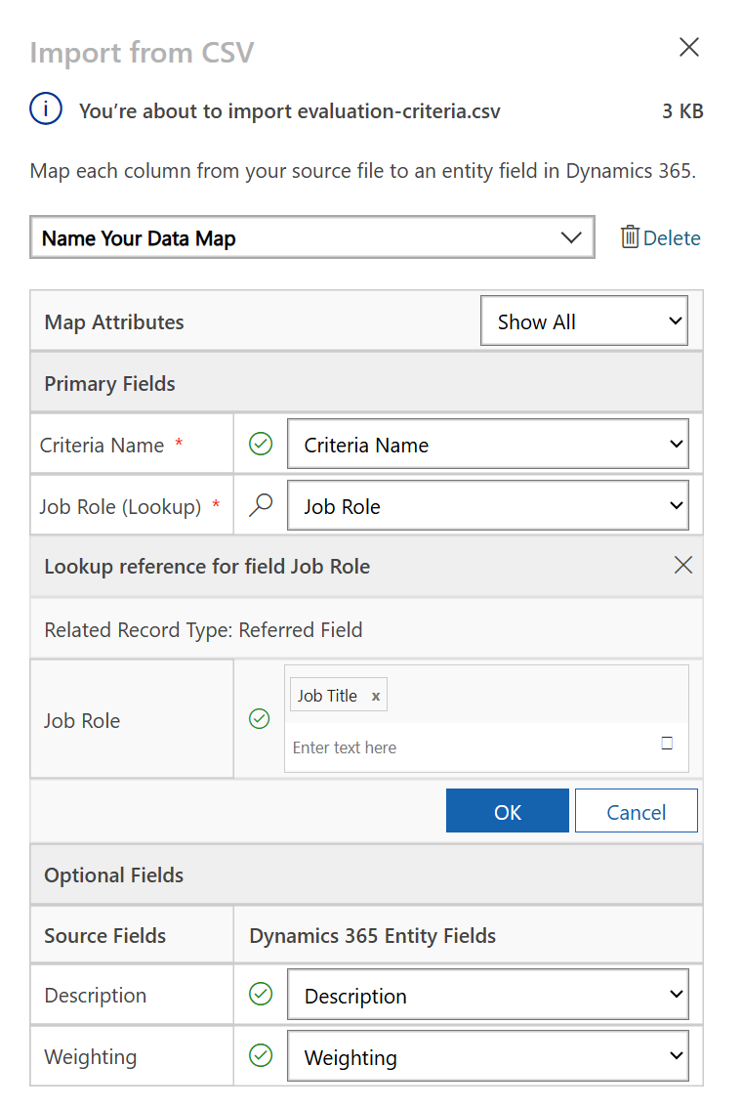The height and width of the screenshot is (1109, 742).
Task: Click green checkmark next to Criteria Name
Action: coord(261,445)
